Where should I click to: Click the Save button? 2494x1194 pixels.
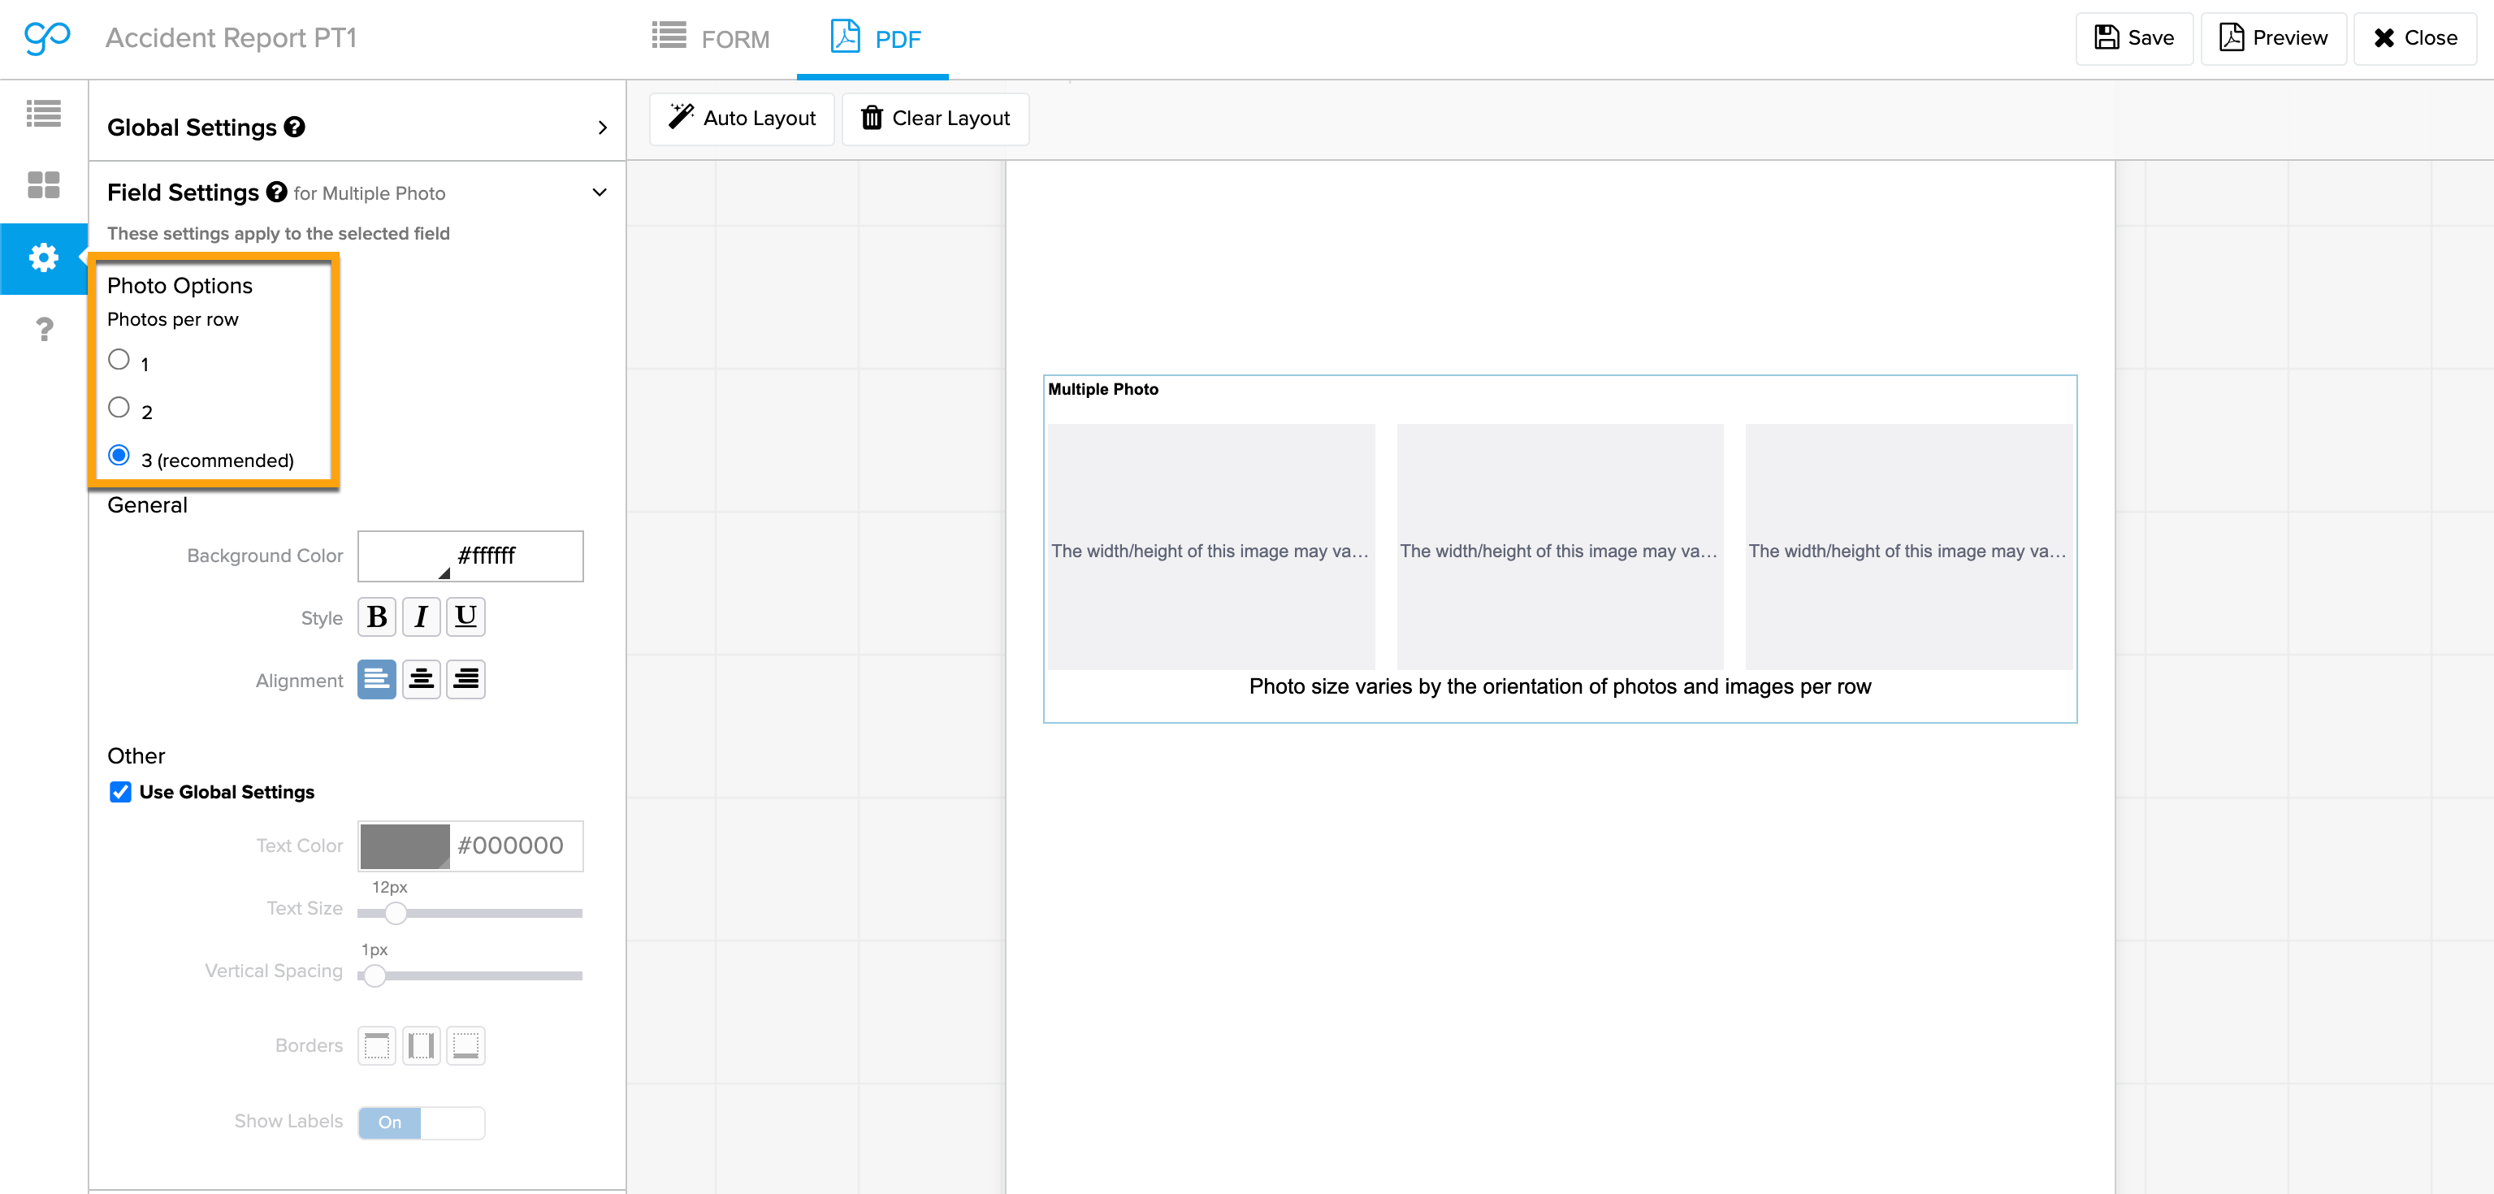[2134, 37]
